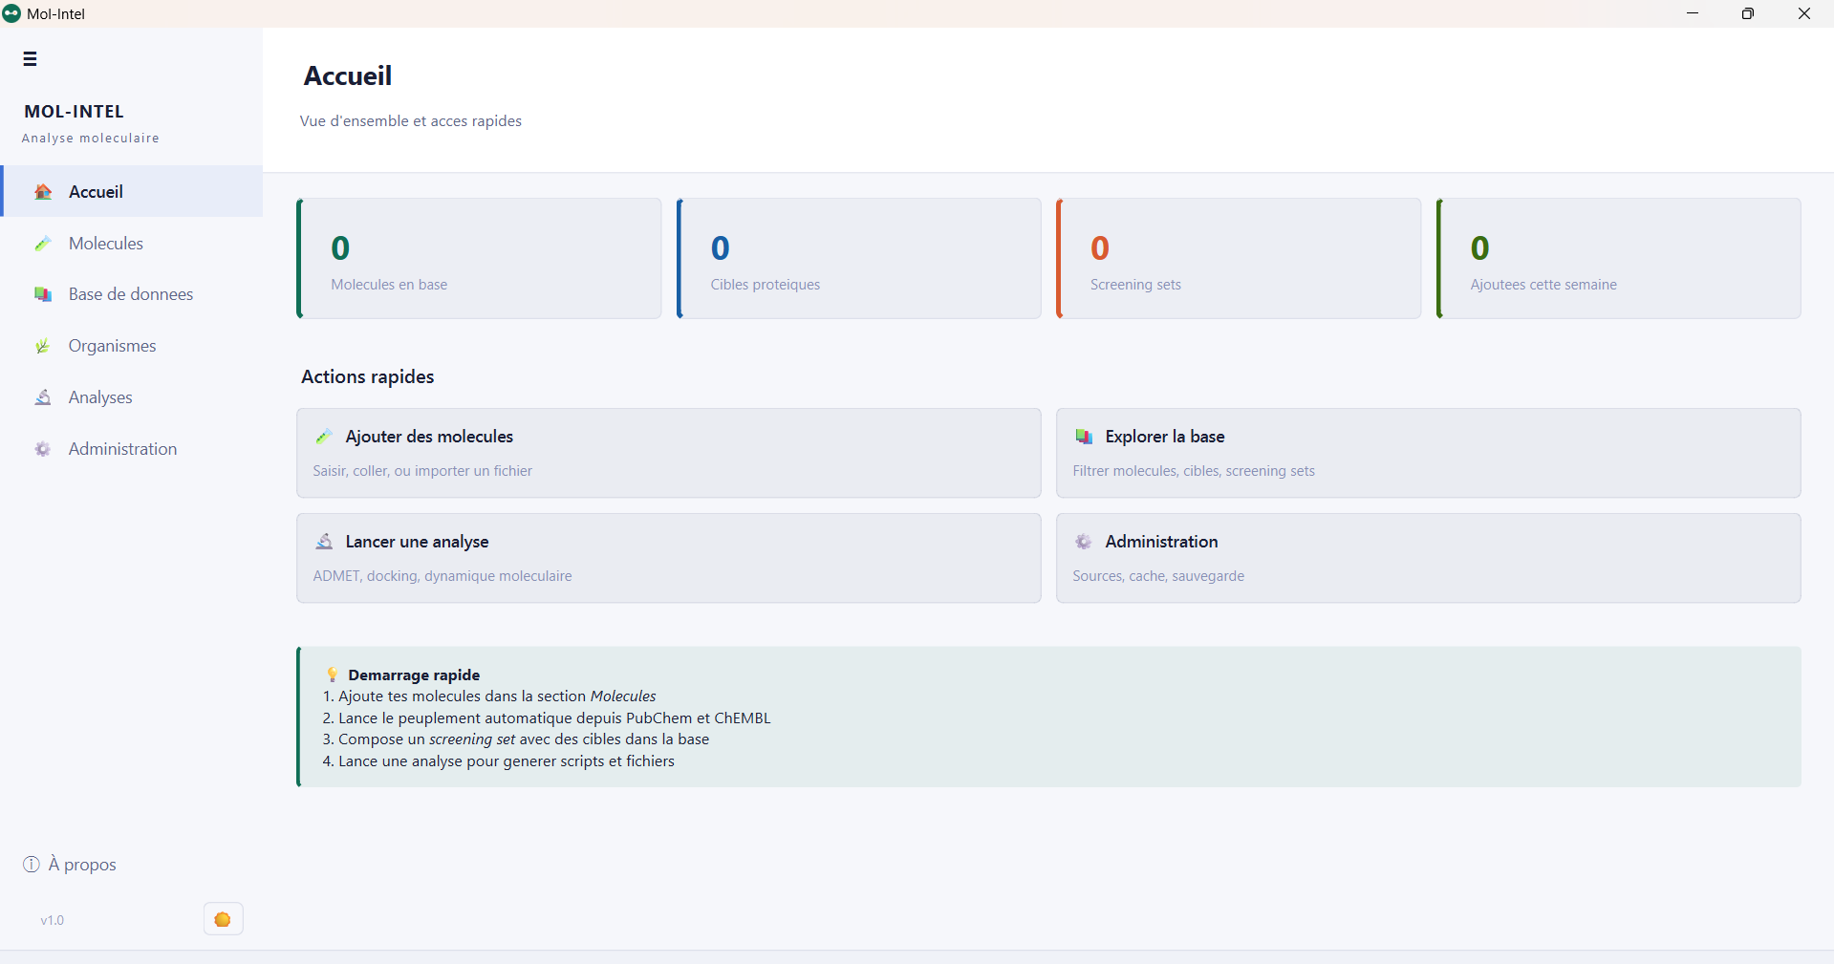Click the Explorer la base quick action title
This screenshot has height=964, width=1834.
[1165, 437]
